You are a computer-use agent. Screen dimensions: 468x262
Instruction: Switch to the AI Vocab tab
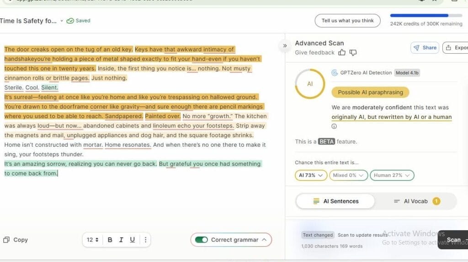416,201
